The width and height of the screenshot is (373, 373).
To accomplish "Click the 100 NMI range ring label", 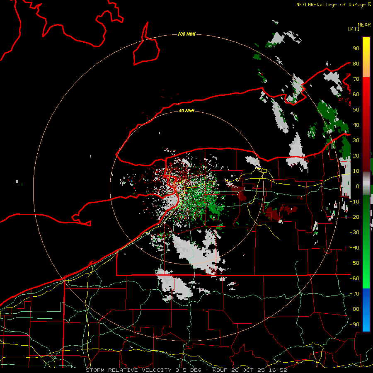I will (x=186, y=34).
